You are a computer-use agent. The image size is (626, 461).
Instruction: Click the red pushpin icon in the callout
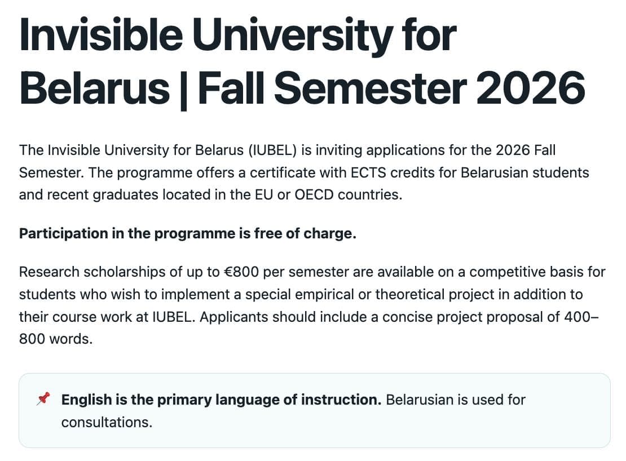coord(43,398)
